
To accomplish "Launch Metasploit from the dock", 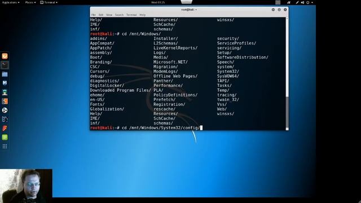I will (x=5, y=83).
